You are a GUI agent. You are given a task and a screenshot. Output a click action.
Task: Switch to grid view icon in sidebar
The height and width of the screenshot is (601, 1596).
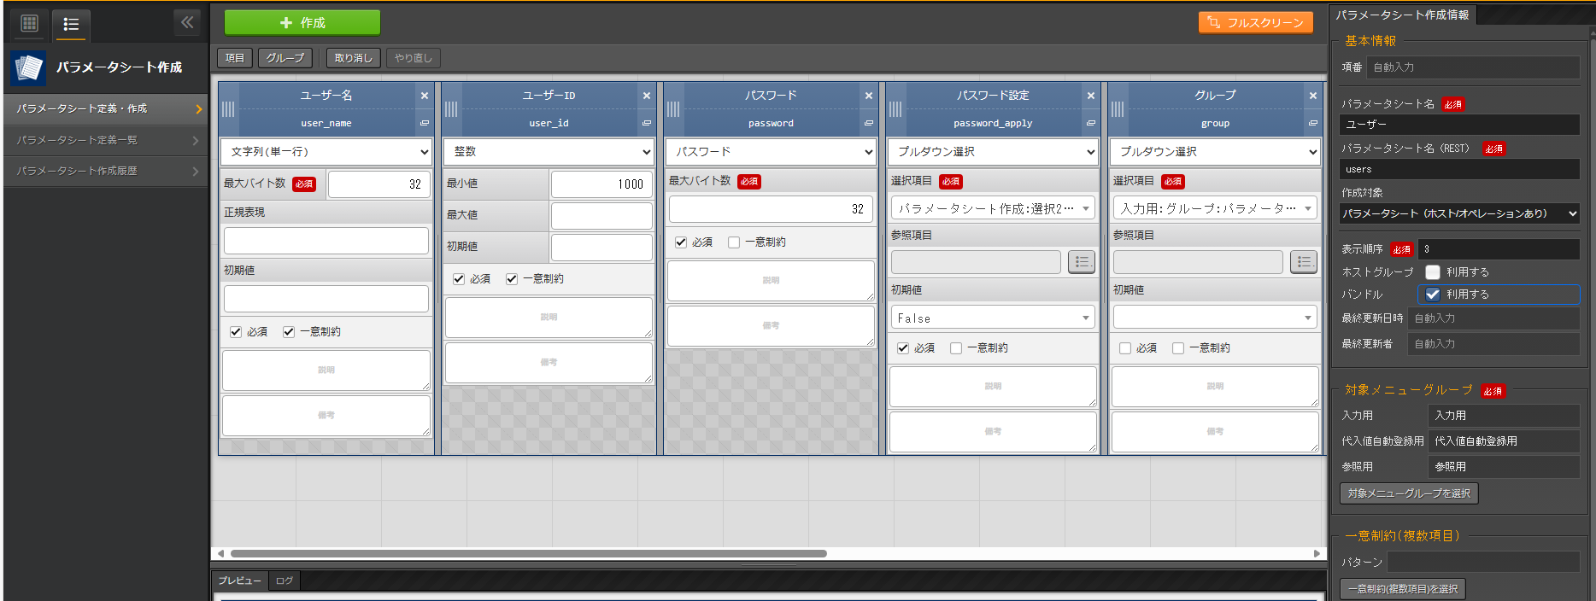click(x=30, y=23)
